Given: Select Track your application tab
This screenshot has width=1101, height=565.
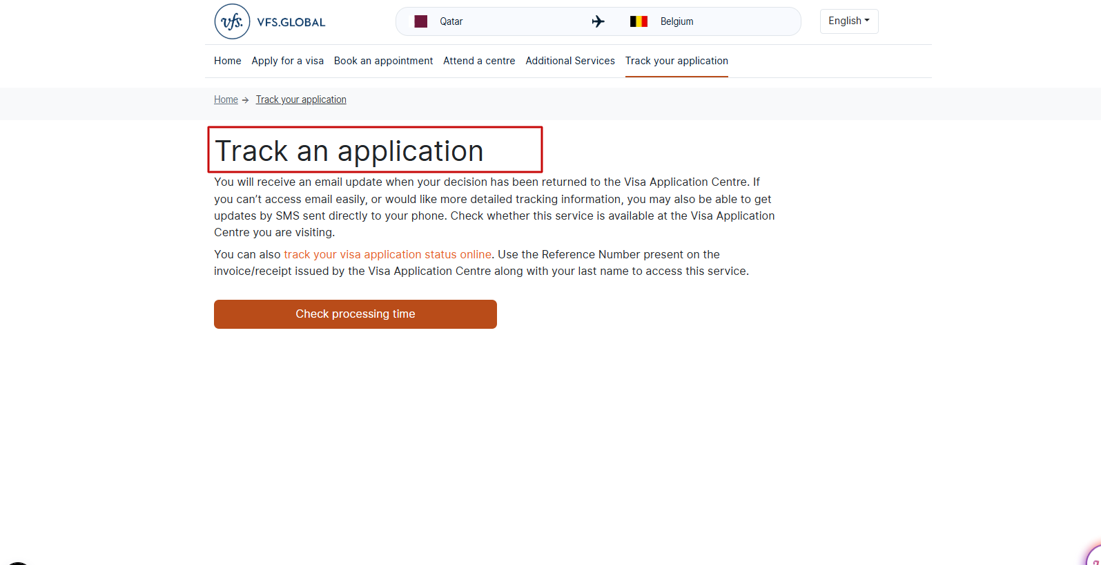Looking at the screenshot, I should tap(676, 61).
